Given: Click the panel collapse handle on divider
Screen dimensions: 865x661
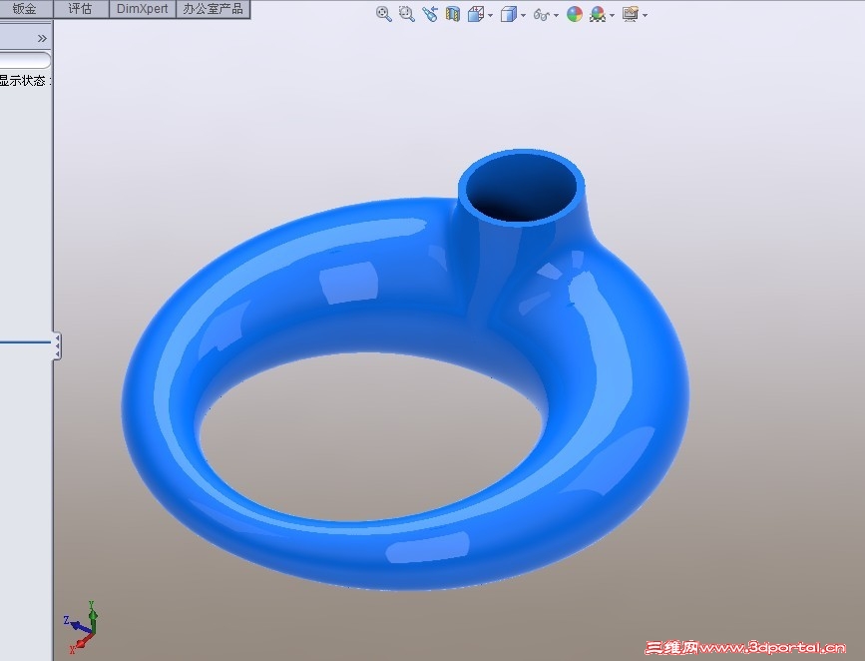Looking at the screenshot, I should (x=57, y=346).
